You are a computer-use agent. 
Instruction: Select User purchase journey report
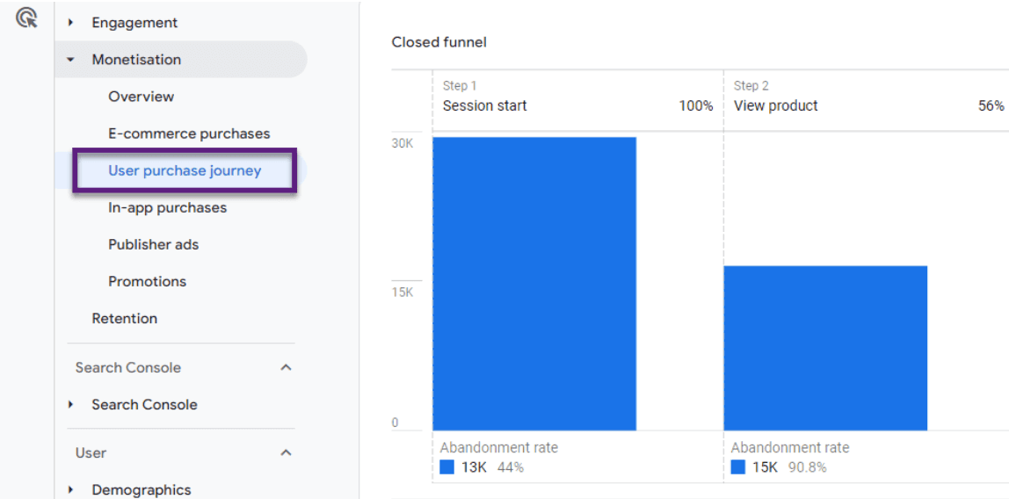[x=185, y=170]
